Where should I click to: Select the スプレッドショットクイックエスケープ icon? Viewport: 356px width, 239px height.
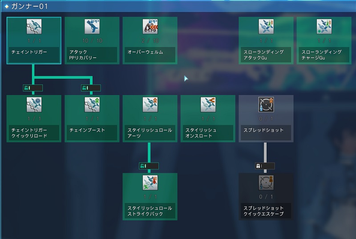pos(266,183)
